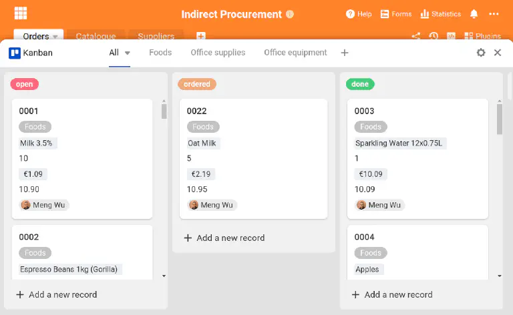Viewport: 513px width, 315px height.
Task: Click total 10.95 on card 0022
Action: coord(197,190)
